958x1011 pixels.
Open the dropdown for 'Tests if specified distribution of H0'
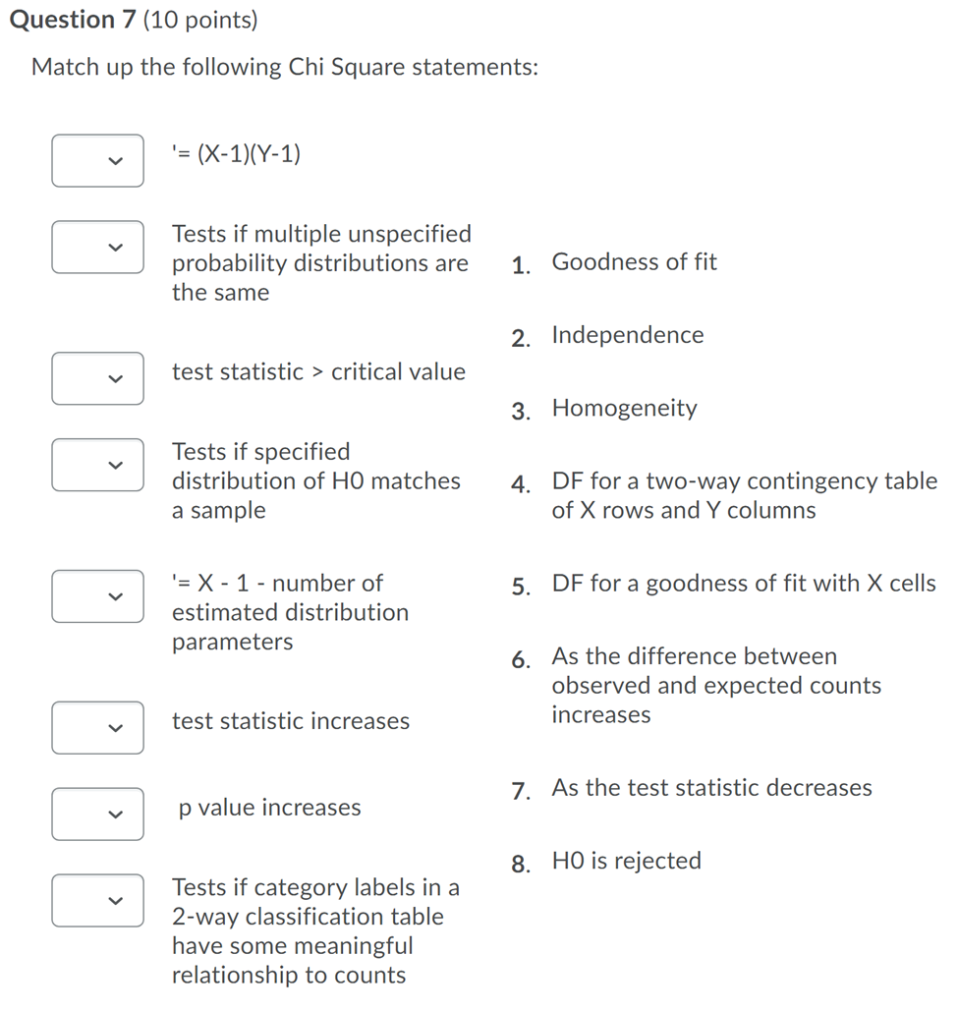coord(97,464)
